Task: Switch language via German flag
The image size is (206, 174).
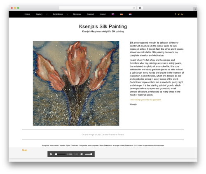Action: click(x=122, y=14)
